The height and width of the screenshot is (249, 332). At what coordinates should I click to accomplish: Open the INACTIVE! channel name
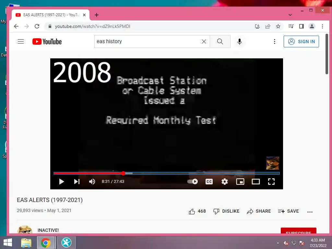pyautogui.click(x=48, y=230)
